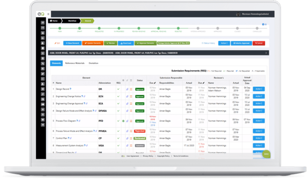Open the orange list icon in the ECA row

(x=131, y=104)
